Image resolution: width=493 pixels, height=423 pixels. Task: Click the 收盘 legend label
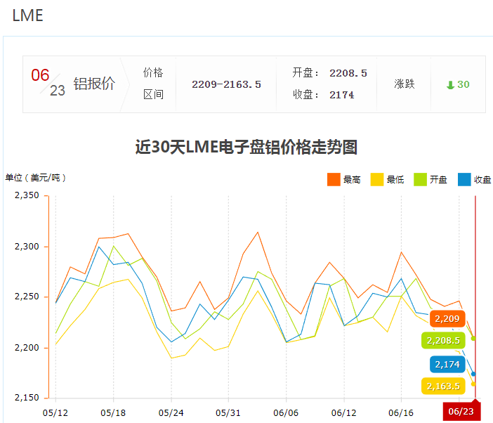482,180
